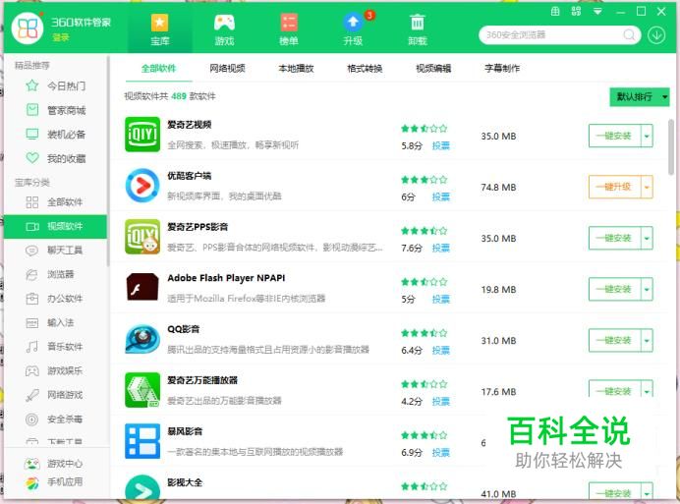Expand install options for QQ影音
Screen dimensions: 680x504
[647, 341]
